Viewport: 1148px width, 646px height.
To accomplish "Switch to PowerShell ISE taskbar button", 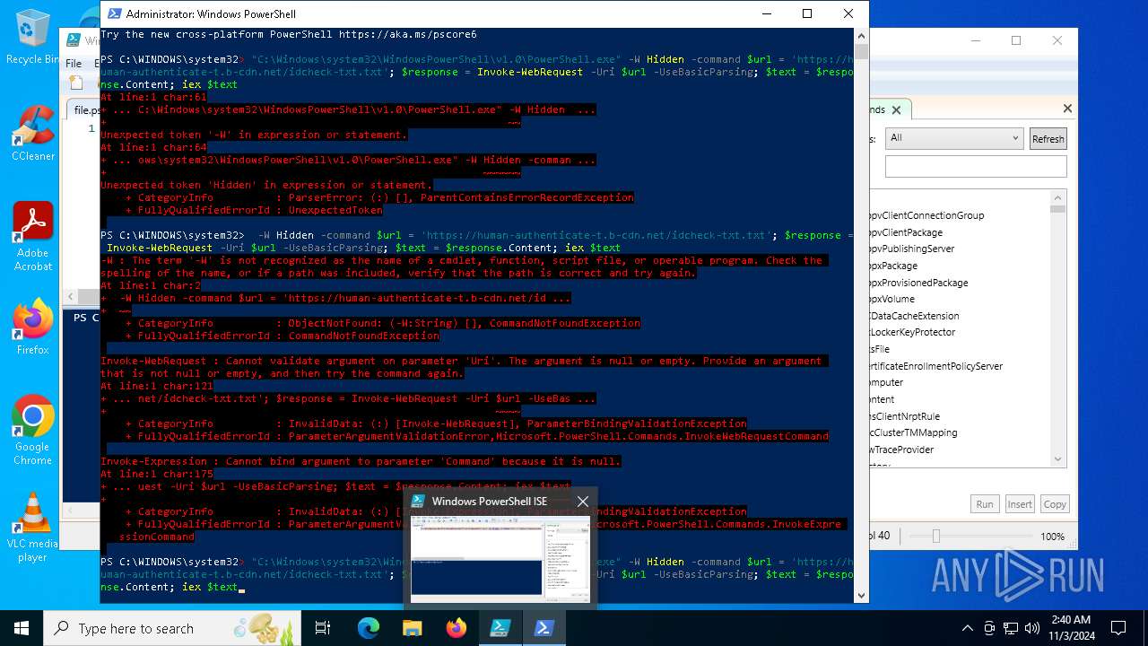I will pyautogui.click(x=500, y=628).
